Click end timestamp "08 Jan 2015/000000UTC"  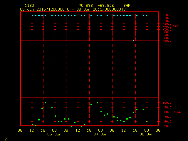point(101,9)
